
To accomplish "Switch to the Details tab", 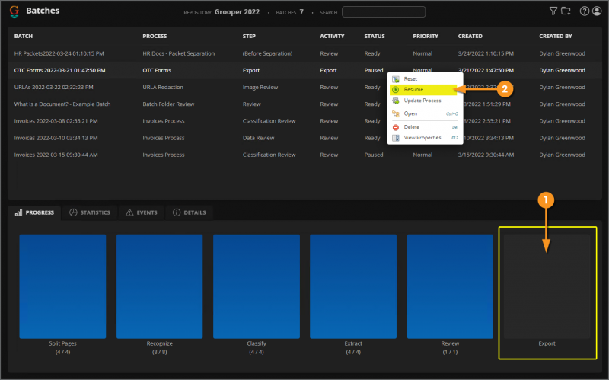I will tap(189, 212).
